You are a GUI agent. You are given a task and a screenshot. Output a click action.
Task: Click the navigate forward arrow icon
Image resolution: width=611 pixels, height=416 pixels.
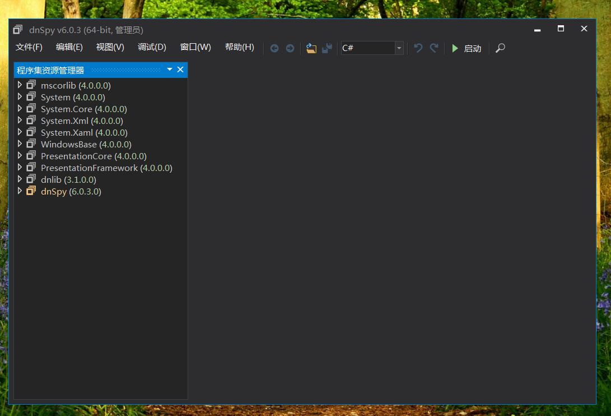tap(290, 48)
